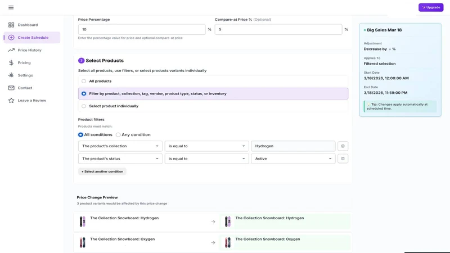Click the Pricing dollar icon
The height and width of the screenshot is (253, 450).
11,63
